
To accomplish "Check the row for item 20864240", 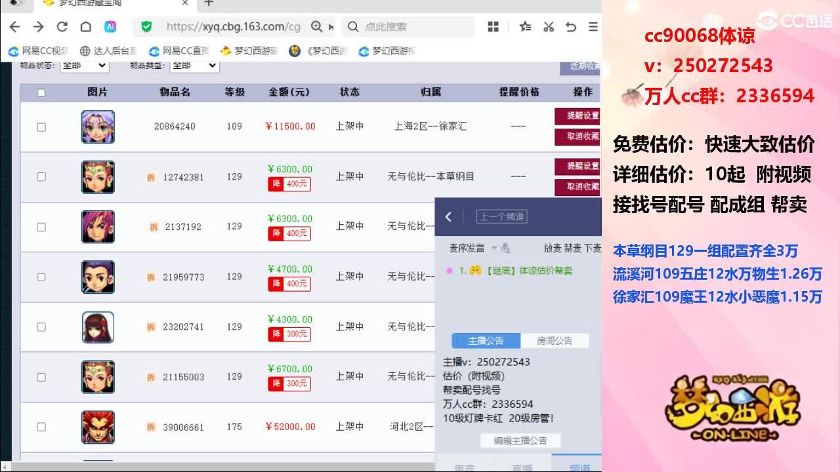I will point(41,127).
